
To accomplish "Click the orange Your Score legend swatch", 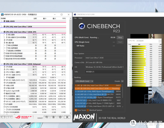I will 76,110.
